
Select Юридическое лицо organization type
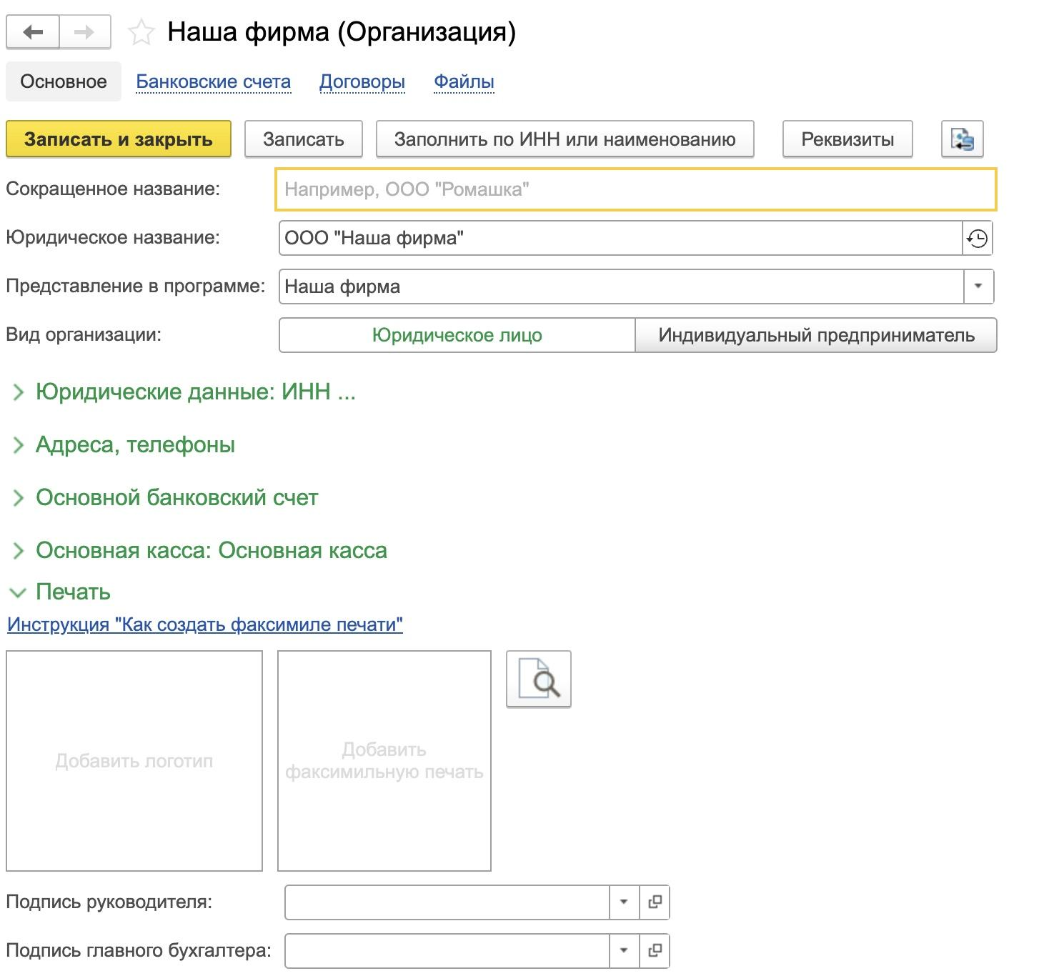point(457,335)
